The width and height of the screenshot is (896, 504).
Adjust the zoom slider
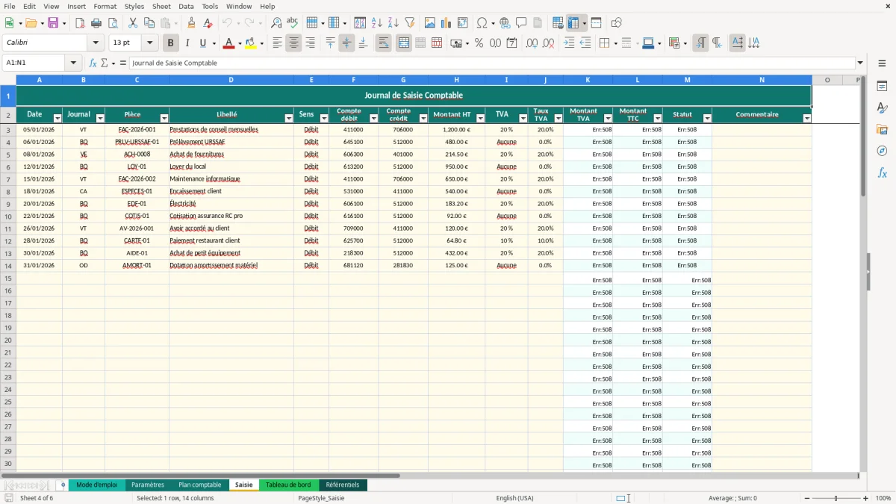[836, 498]
